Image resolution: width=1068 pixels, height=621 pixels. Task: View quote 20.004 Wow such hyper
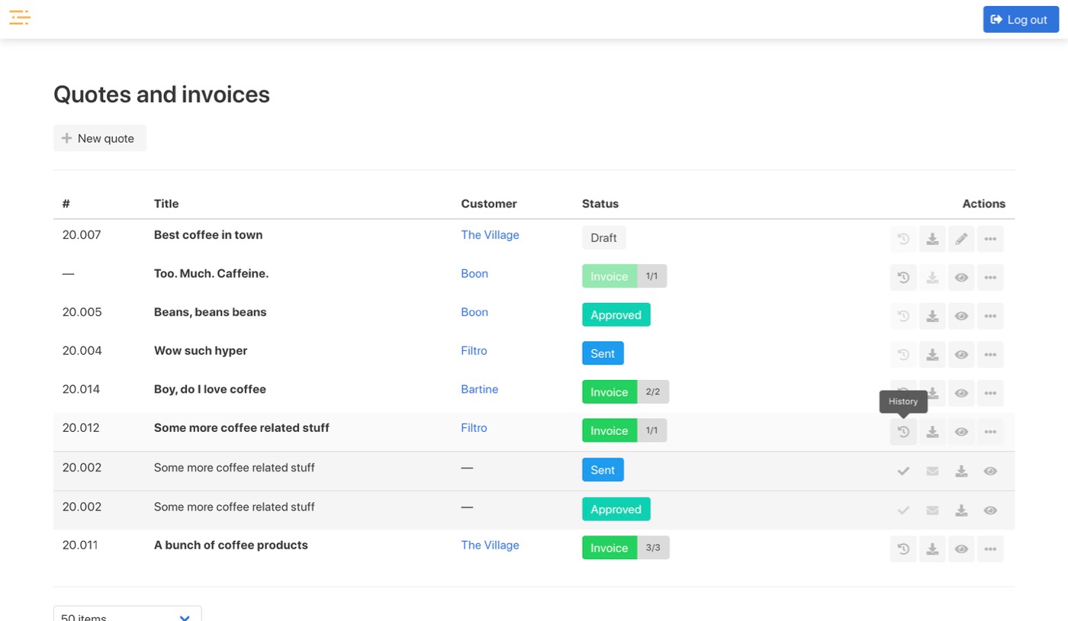[961, 354]
